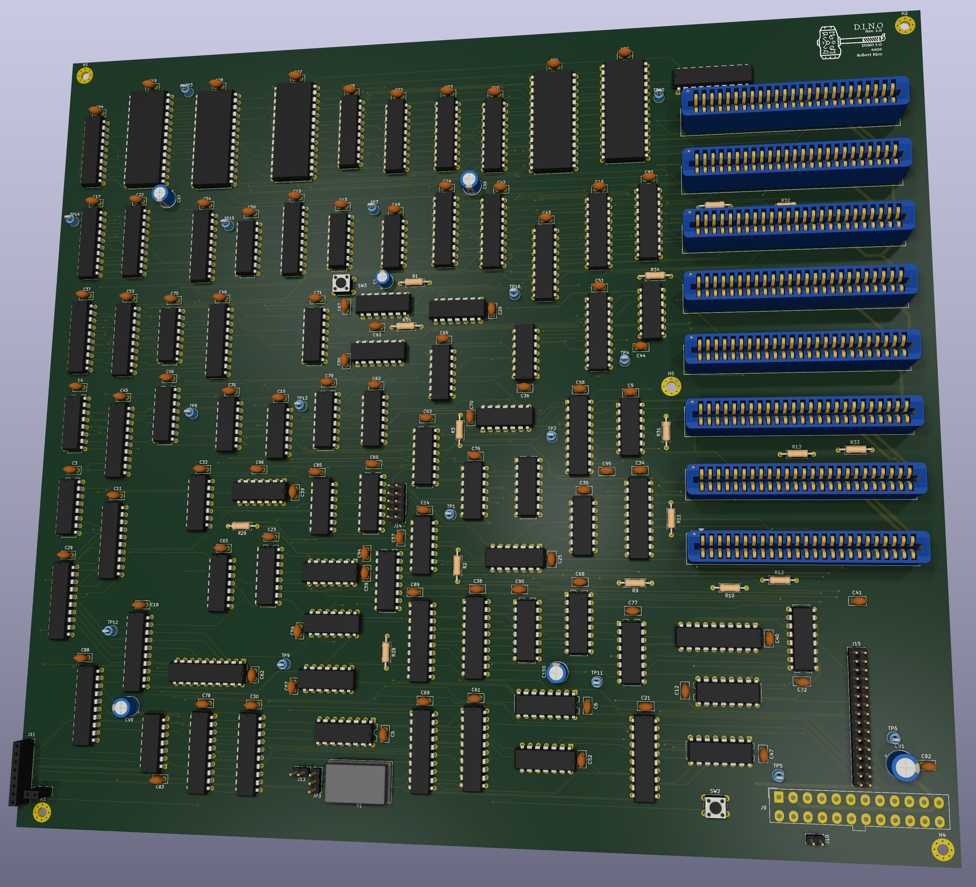Click test point TP6
Screen dimensions: 976x887
(x=894, y=737)
